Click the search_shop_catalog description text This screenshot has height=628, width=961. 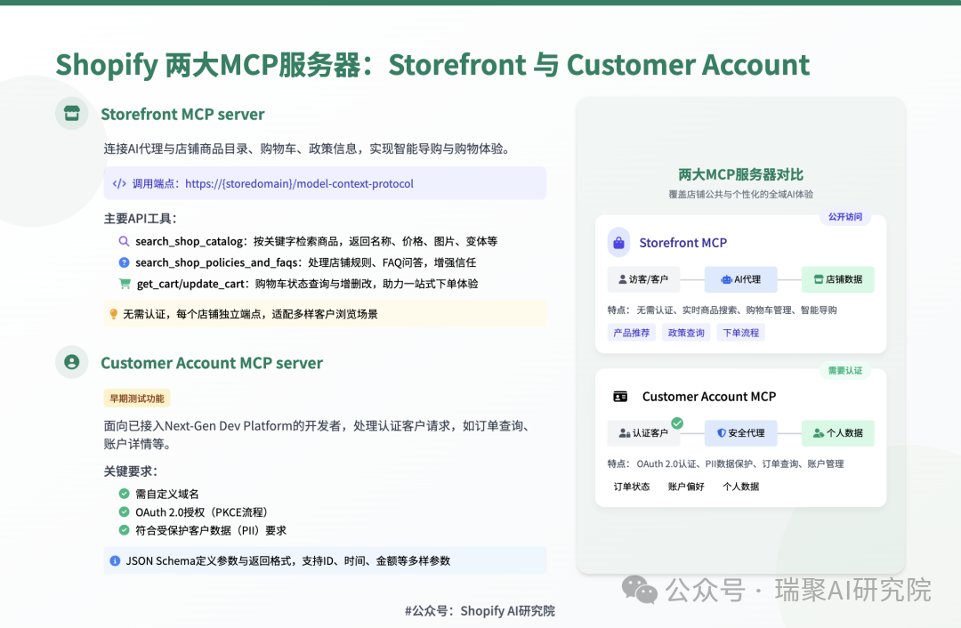376,241
